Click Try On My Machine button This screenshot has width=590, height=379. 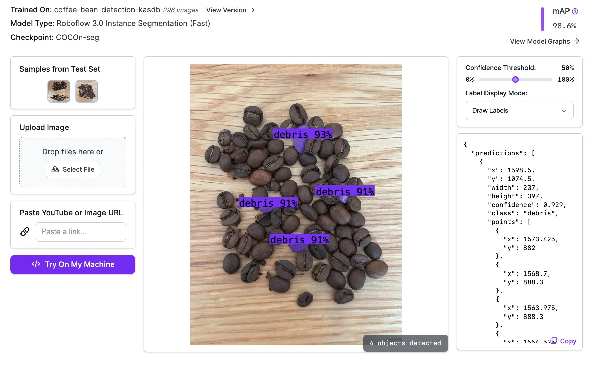[73, 264]
